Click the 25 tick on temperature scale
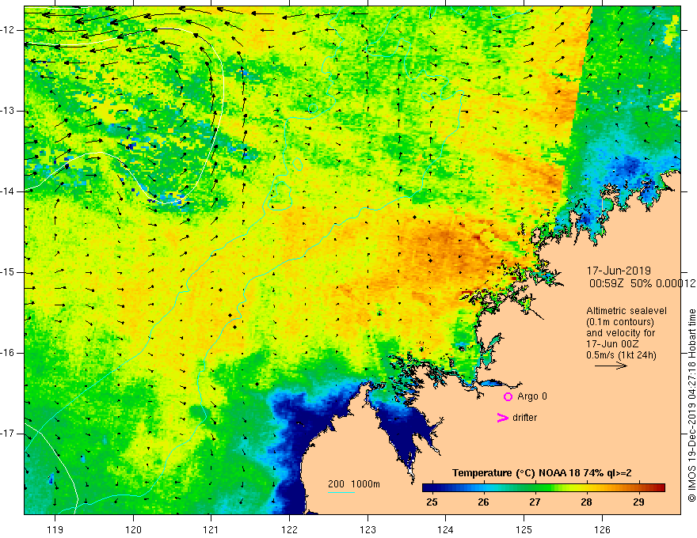Viewport: 697px width, 538px height. point(432,502)
